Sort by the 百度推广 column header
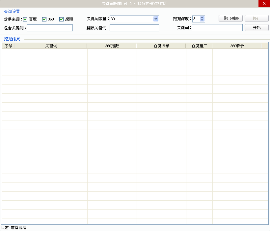This screenshot has height=231, width=270. (x=199, y=46)
